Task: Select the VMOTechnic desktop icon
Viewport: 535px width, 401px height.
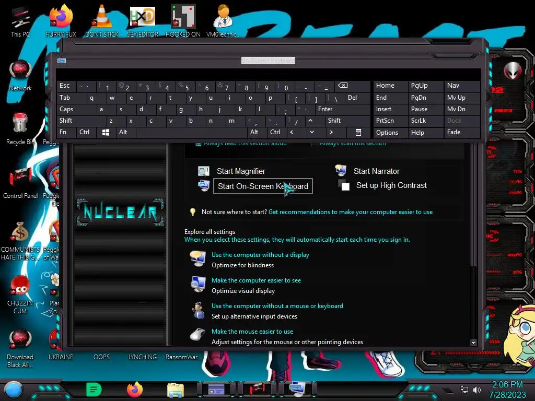Action: (224, 21)
